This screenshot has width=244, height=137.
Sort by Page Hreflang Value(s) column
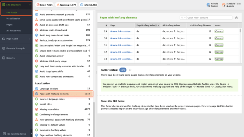coord(148,25)
